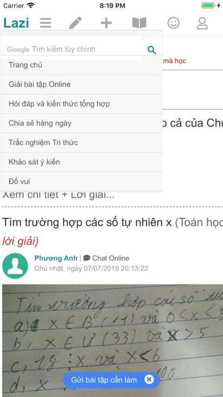Image resolution: width=223 pixels, height=397 pixels.
Task: Close the Gửi bài tập banner
Action: pyautogui.click(x=149, y=379)
